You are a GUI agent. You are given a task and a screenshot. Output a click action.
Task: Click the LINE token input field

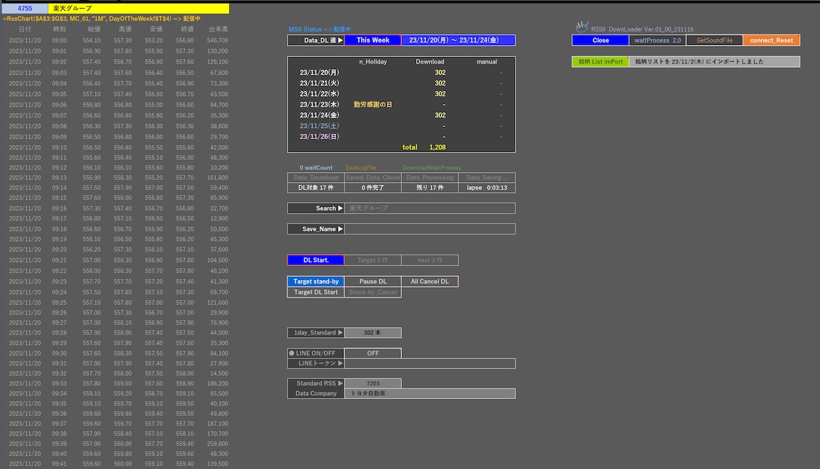click(x=430, y=364)
